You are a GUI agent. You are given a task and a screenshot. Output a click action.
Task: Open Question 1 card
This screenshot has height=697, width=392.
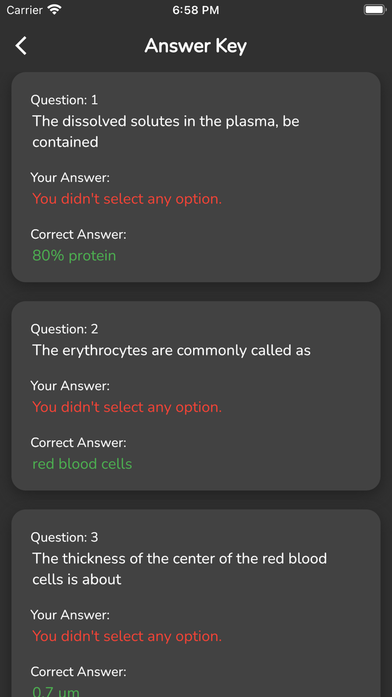[x=196, y=176]
